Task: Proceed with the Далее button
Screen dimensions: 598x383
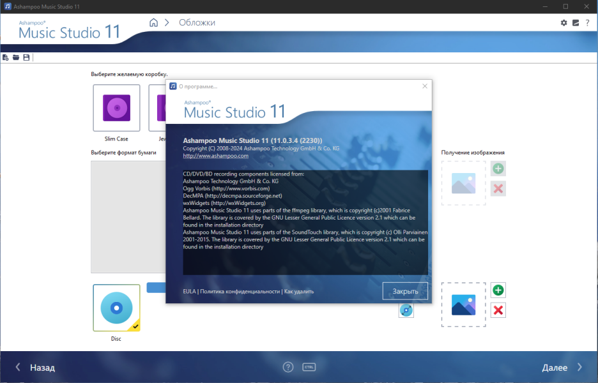Action: (x=562, y=368)
